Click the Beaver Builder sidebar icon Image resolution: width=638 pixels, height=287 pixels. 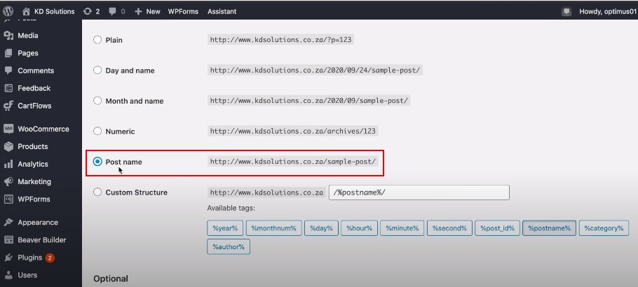(8, 240)
